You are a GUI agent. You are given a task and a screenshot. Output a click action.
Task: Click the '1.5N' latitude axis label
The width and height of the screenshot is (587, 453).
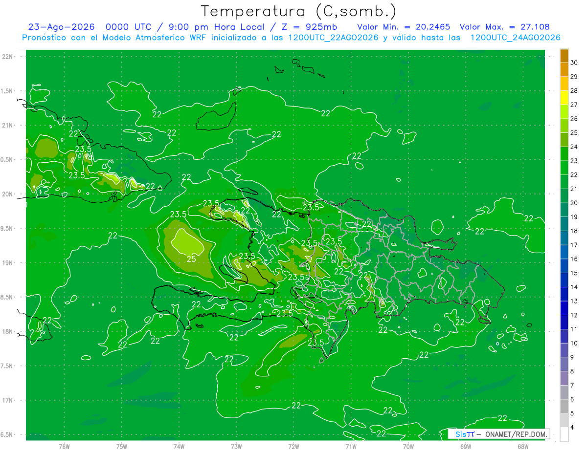pyautogui.click(x=7, y=91)
